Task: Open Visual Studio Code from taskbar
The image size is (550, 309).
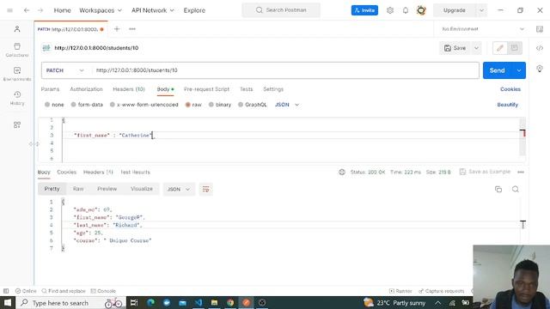Action: click(x=199, y=303)
